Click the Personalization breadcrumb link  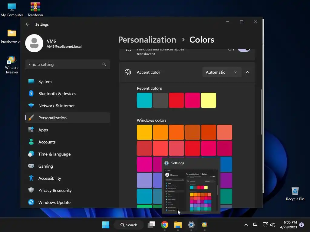pos(147,40)
